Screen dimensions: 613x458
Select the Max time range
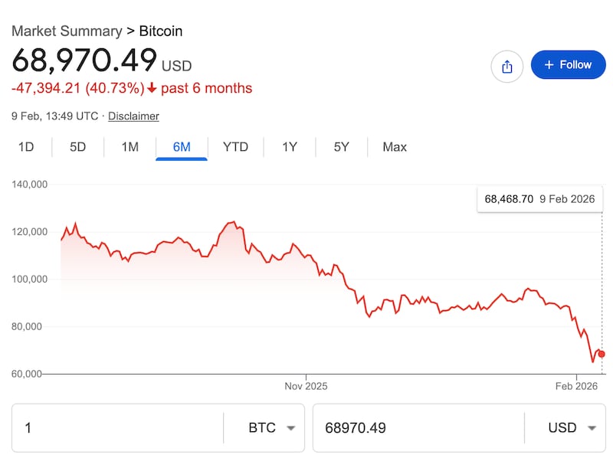394,147
